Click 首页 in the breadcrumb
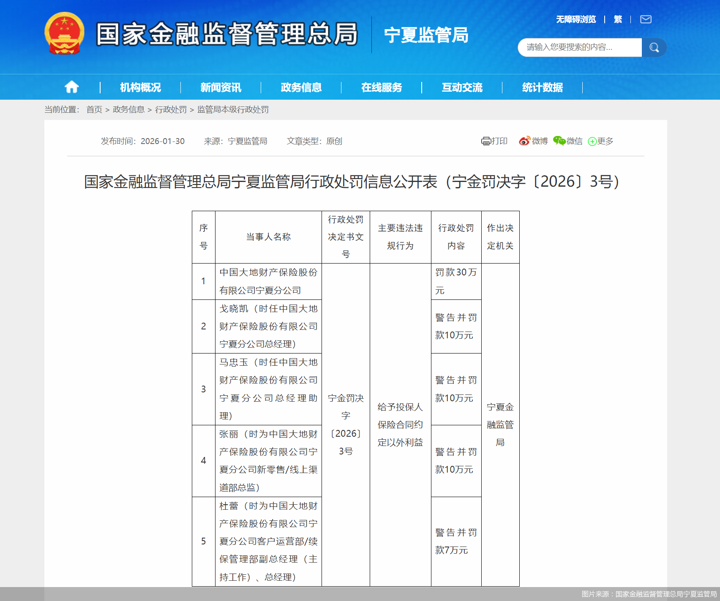This screenshot has width=720, height=601. pos(94,110)
